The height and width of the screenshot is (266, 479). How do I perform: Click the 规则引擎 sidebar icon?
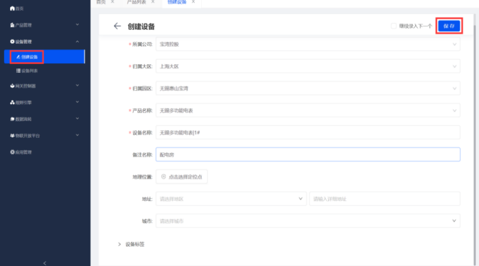12,102
